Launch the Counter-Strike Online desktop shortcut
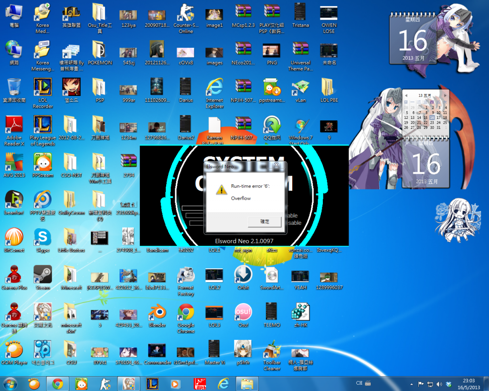The height and width of the screenshot is (391, 489). pos(186,13)
